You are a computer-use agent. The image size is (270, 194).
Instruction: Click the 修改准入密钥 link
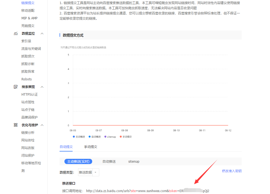232,171
